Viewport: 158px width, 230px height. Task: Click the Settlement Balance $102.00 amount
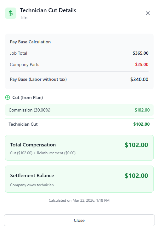coord(136,176)
